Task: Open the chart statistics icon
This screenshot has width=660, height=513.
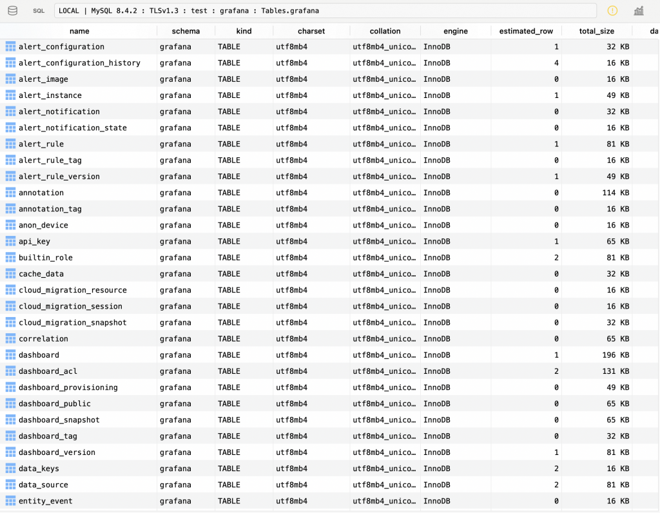Action: (x=639, y=10)
